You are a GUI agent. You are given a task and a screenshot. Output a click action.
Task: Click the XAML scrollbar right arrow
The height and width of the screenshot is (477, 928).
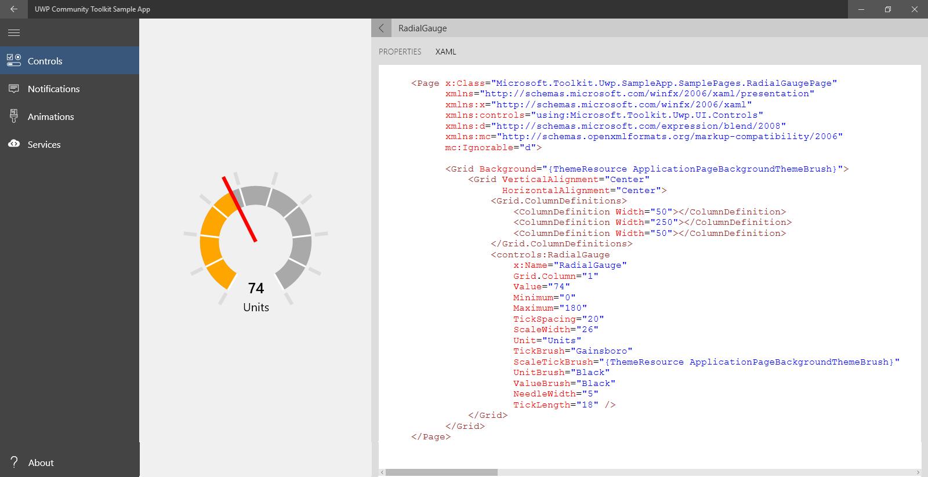tap(918, 472)
